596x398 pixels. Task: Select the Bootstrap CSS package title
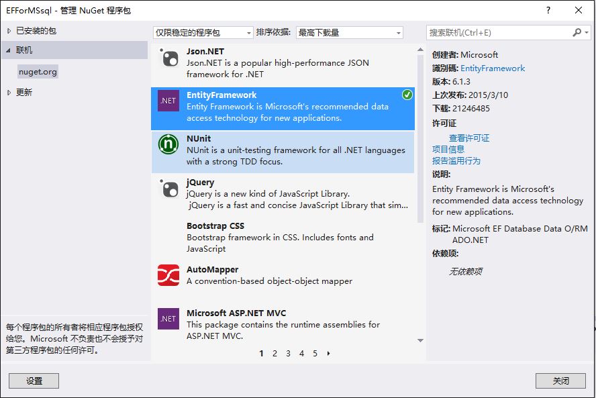215,226
